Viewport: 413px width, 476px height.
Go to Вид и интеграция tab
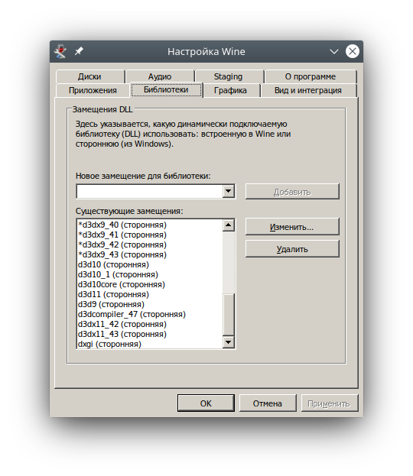pos(308,90)
